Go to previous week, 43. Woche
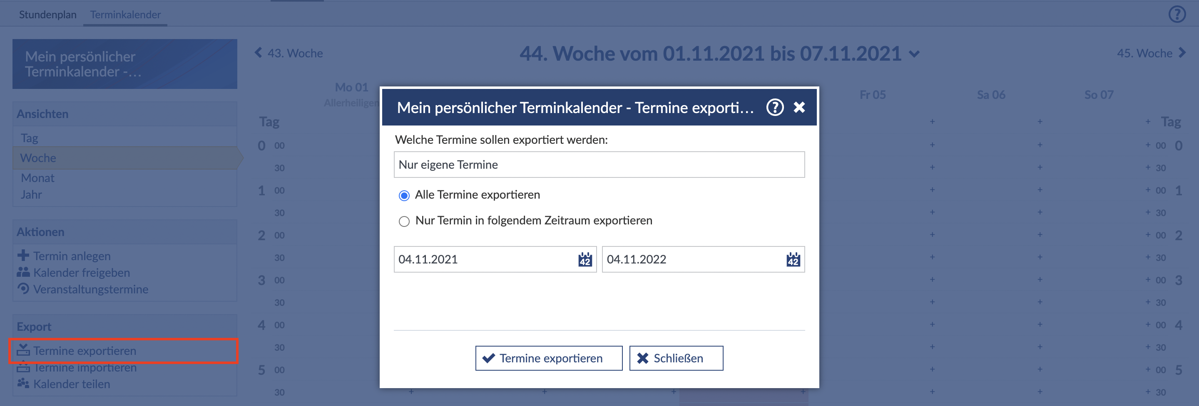 pos(289,54)
